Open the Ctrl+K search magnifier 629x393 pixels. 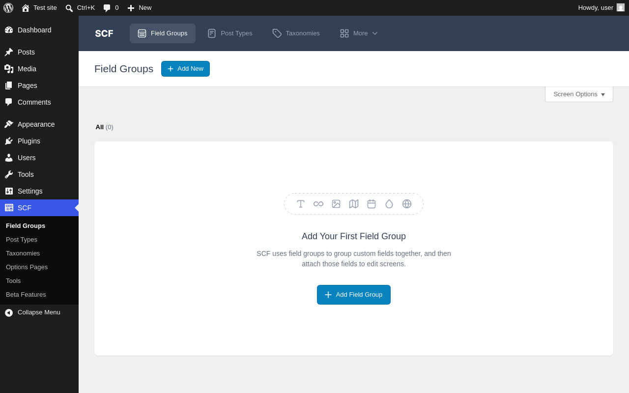(x=69, y=8)
